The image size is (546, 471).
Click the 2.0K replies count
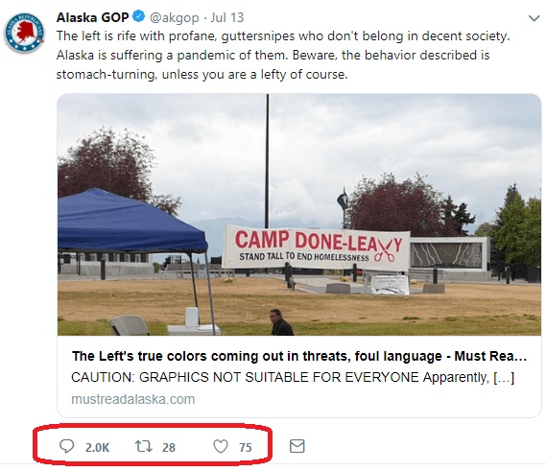(97, 447)
